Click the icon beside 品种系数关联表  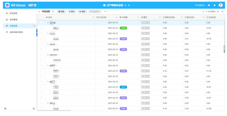click(7, 32)
